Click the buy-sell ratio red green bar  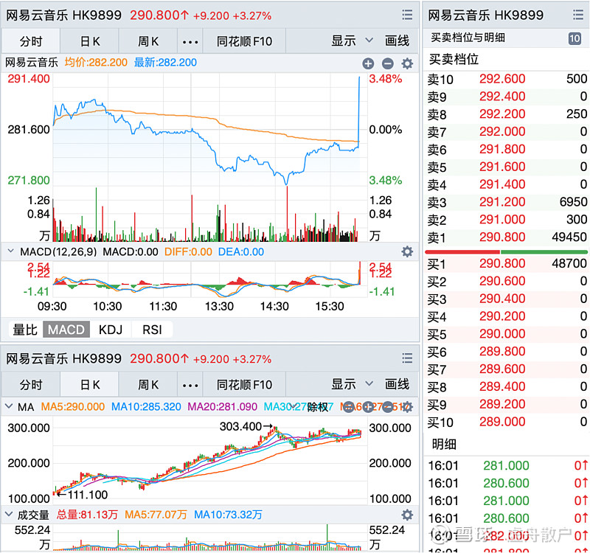[x=506, y=251]
